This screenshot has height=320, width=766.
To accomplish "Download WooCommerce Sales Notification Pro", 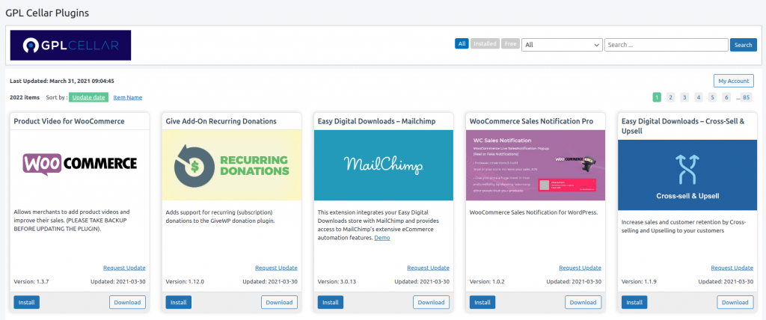I will tap(583, 302).
